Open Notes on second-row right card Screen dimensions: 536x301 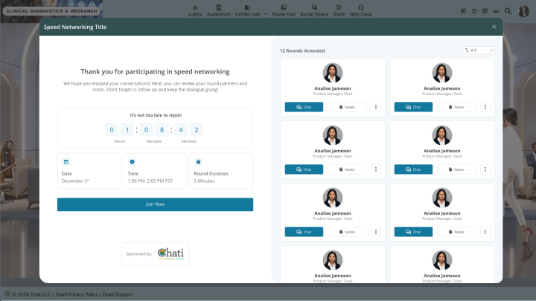click(x=456, y=169)
